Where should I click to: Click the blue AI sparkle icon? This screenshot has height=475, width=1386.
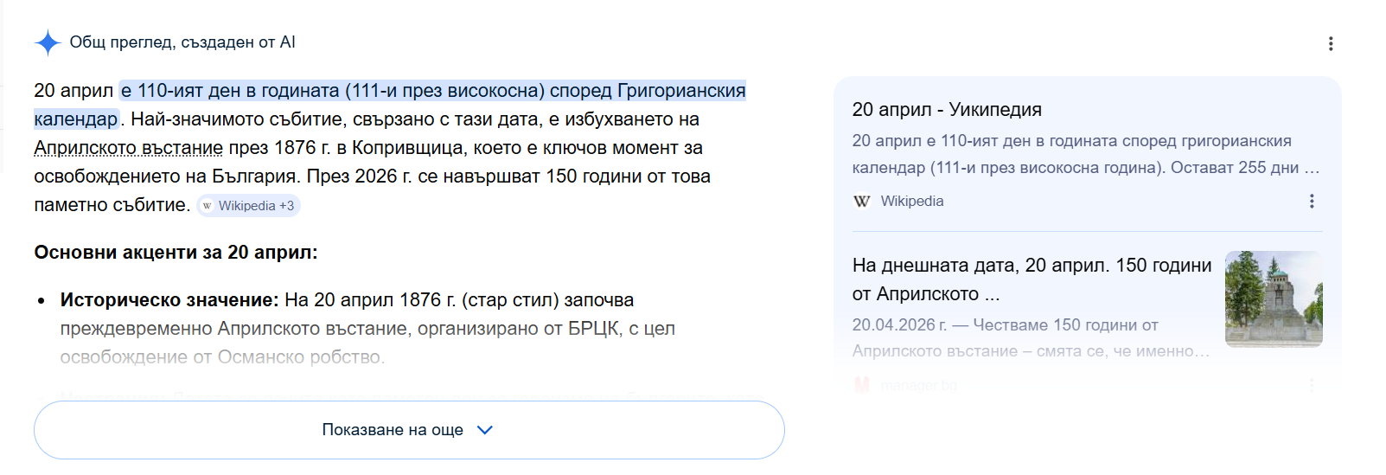click(48, 42)
